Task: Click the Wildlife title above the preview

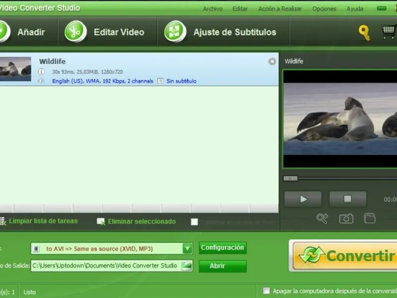Action: click(x=294, y=61)
